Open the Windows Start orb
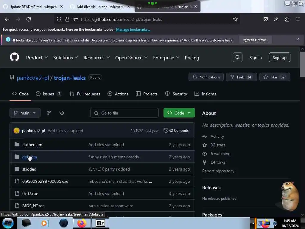Screen dimensions: 305x229 click(x=8, y=223)
